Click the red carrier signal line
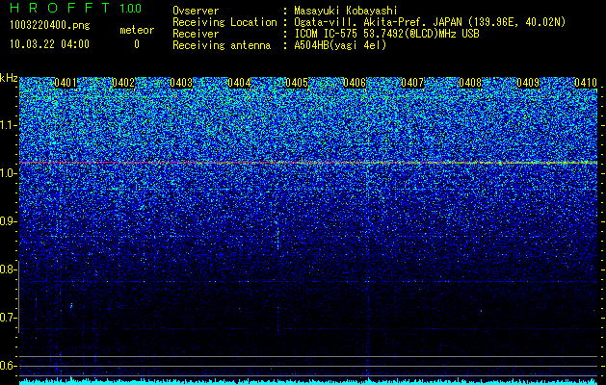 pyautogui.click(x=308, y=163)
